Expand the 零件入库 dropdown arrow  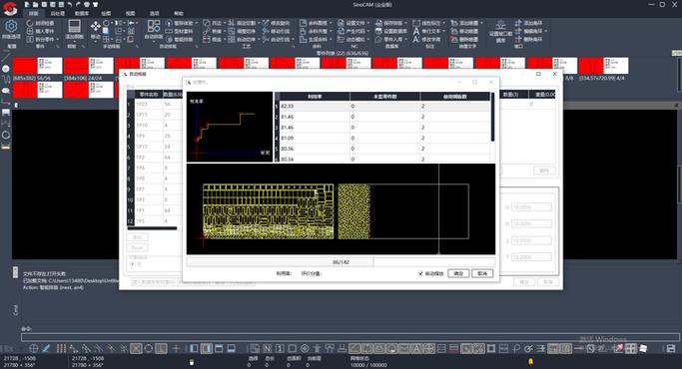click(x=405, y=39)
